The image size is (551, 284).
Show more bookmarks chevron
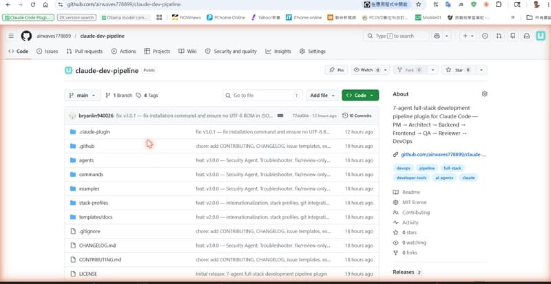[x=512, y=17]
